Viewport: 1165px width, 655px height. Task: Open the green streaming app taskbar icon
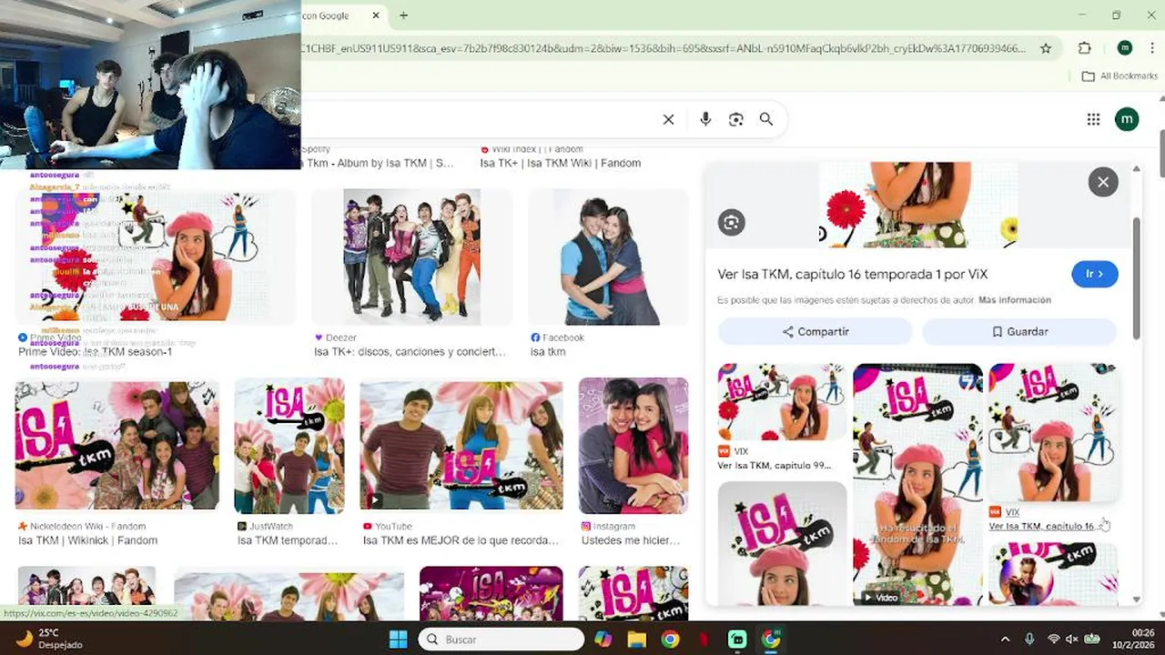(x=737, y=640)
